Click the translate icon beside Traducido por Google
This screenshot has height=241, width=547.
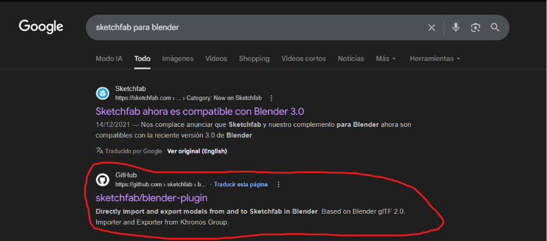[100, 151]
